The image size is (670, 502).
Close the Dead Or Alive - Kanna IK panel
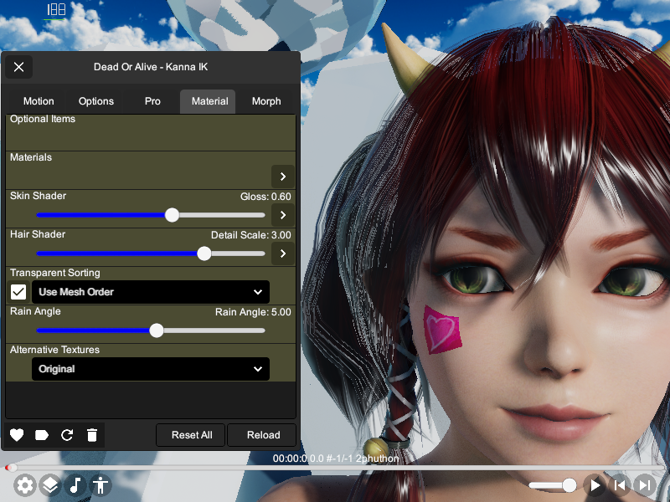click(18, 67)
